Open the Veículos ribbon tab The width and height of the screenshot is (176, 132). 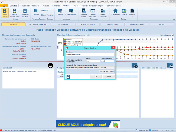(46, 6)
